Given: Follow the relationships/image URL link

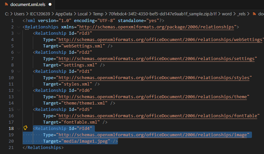Looking at the screenshot, I should 152,135.
